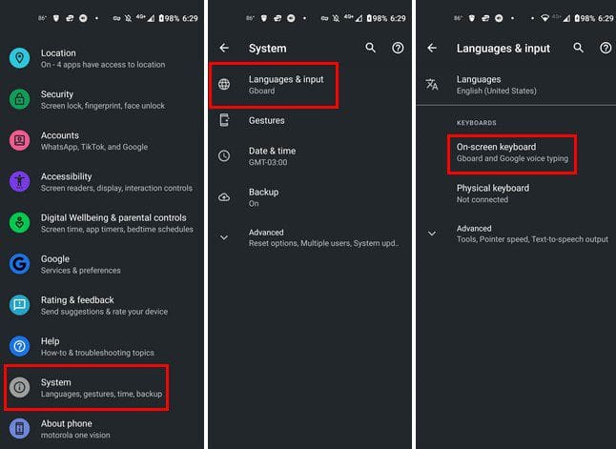This screenshot has height=449, width=616.
Task: Tap the purple Accessibility icon
Action: pos(19,181)
